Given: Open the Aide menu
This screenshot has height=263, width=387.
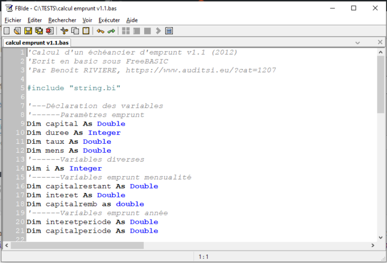Looking at the screenshot, I should 132,20.
